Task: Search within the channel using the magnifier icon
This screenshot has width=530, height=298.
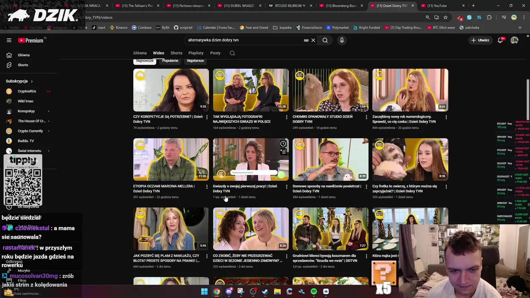Action: pos(232,53)
